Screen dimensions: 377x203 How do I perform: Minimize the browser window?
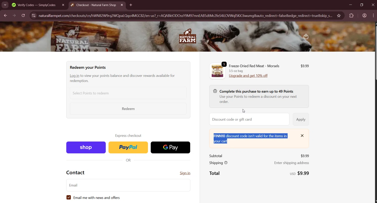click(x=351, y=5)
